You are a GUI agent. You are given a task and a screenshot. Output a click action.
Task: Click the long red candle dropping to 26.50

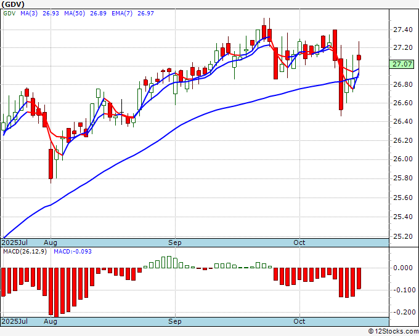(341, 84)
